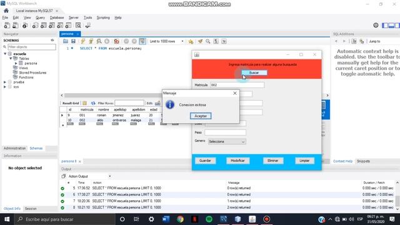Switch to the Schemas tab in the Navigator
400x225 pixels.
click(36, 148)
